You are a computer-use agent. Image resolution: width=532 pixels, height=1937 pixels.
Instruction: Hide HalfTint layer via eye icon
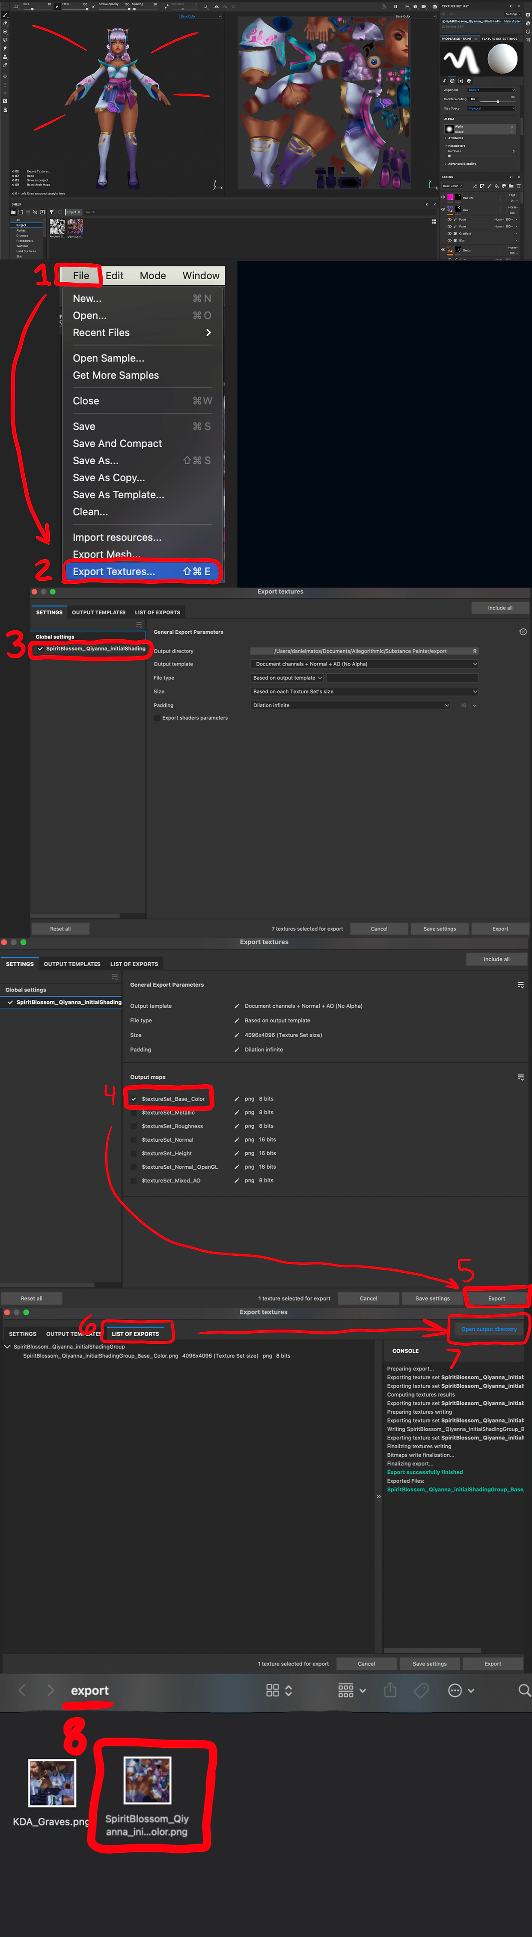[443, 197]
